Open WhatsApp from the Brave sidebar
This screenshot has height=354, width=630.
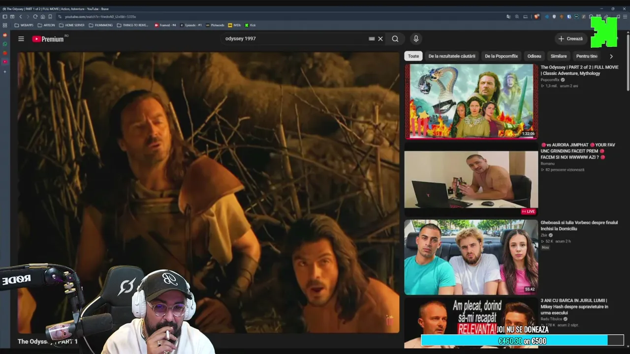coord(5,44)
